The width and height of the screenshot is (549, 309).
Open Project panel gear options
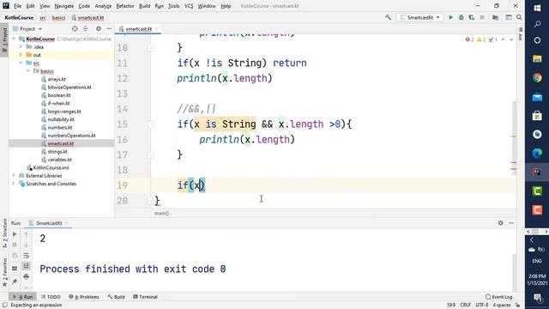pos(99,28)
